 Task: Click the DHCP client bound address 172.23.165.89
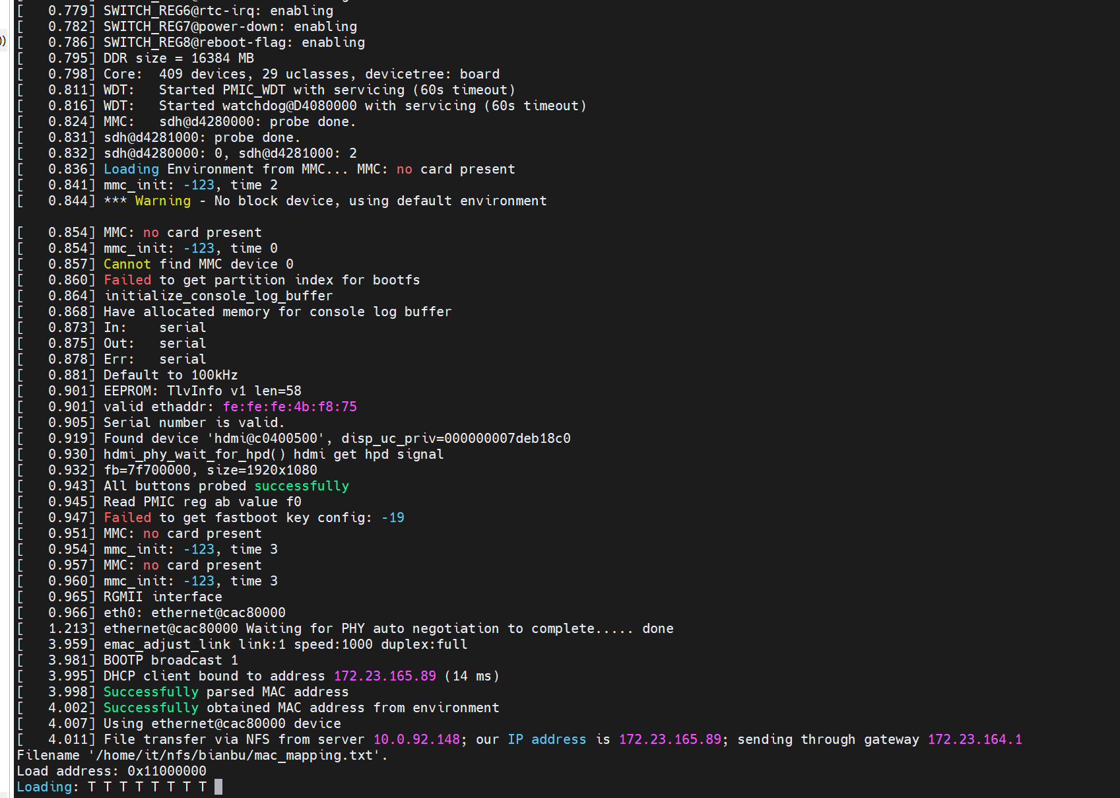pyautogui.click(x=385, y=676)
